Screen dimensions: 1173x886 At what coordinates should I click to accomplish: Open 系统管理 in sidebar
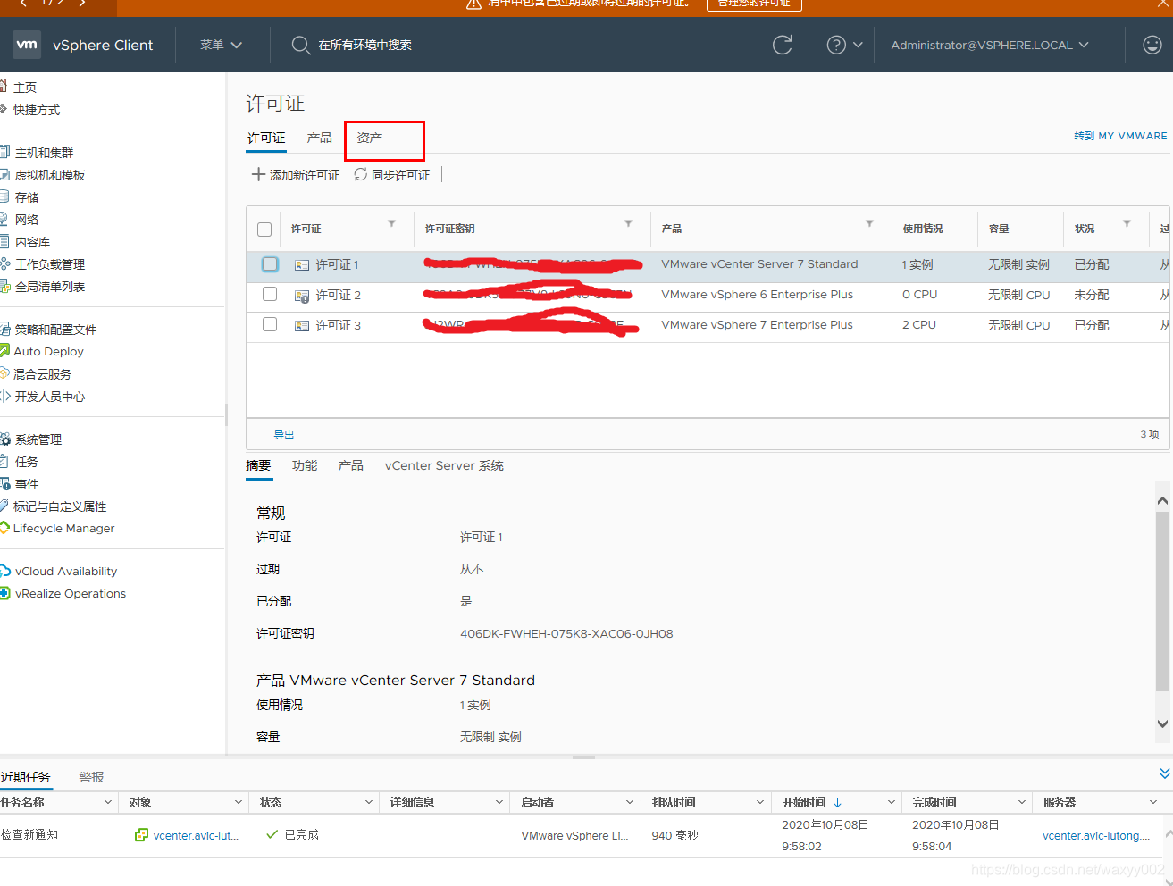pos(38,439)
